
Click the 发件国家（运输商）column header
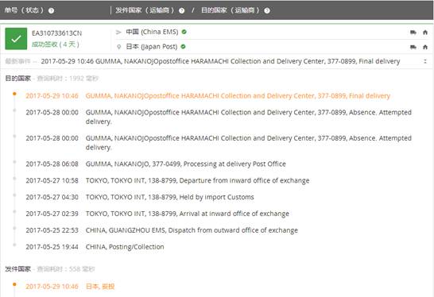tap(145, 10)
